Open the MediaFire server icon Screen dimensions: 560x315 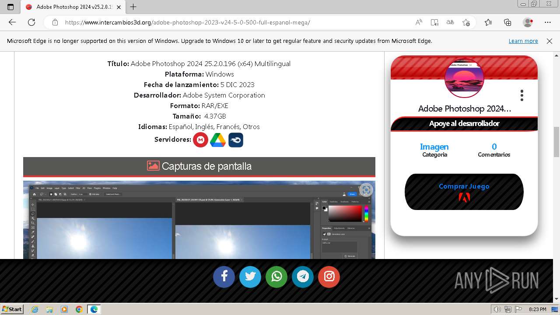coord(236,140)
